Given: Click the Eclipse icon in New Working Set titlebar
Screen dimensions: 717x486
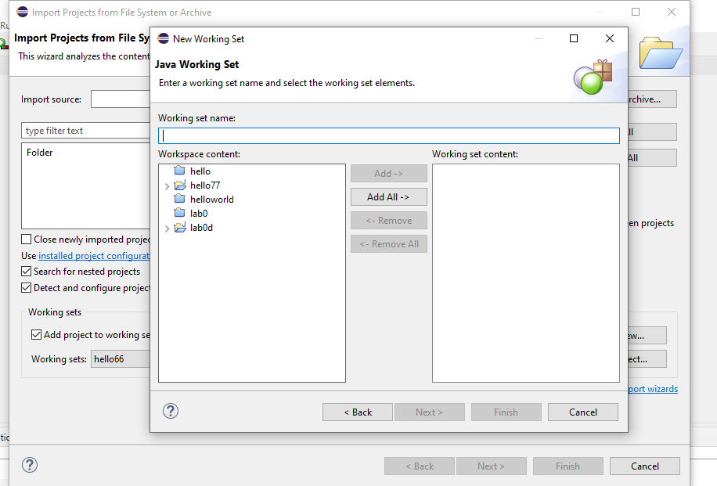Looking at the screenshot, I should [164, 38].
